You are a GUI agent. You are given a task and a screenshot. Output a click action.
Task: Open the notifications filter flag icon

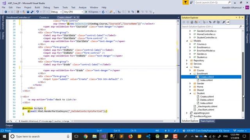click(186, 2)
